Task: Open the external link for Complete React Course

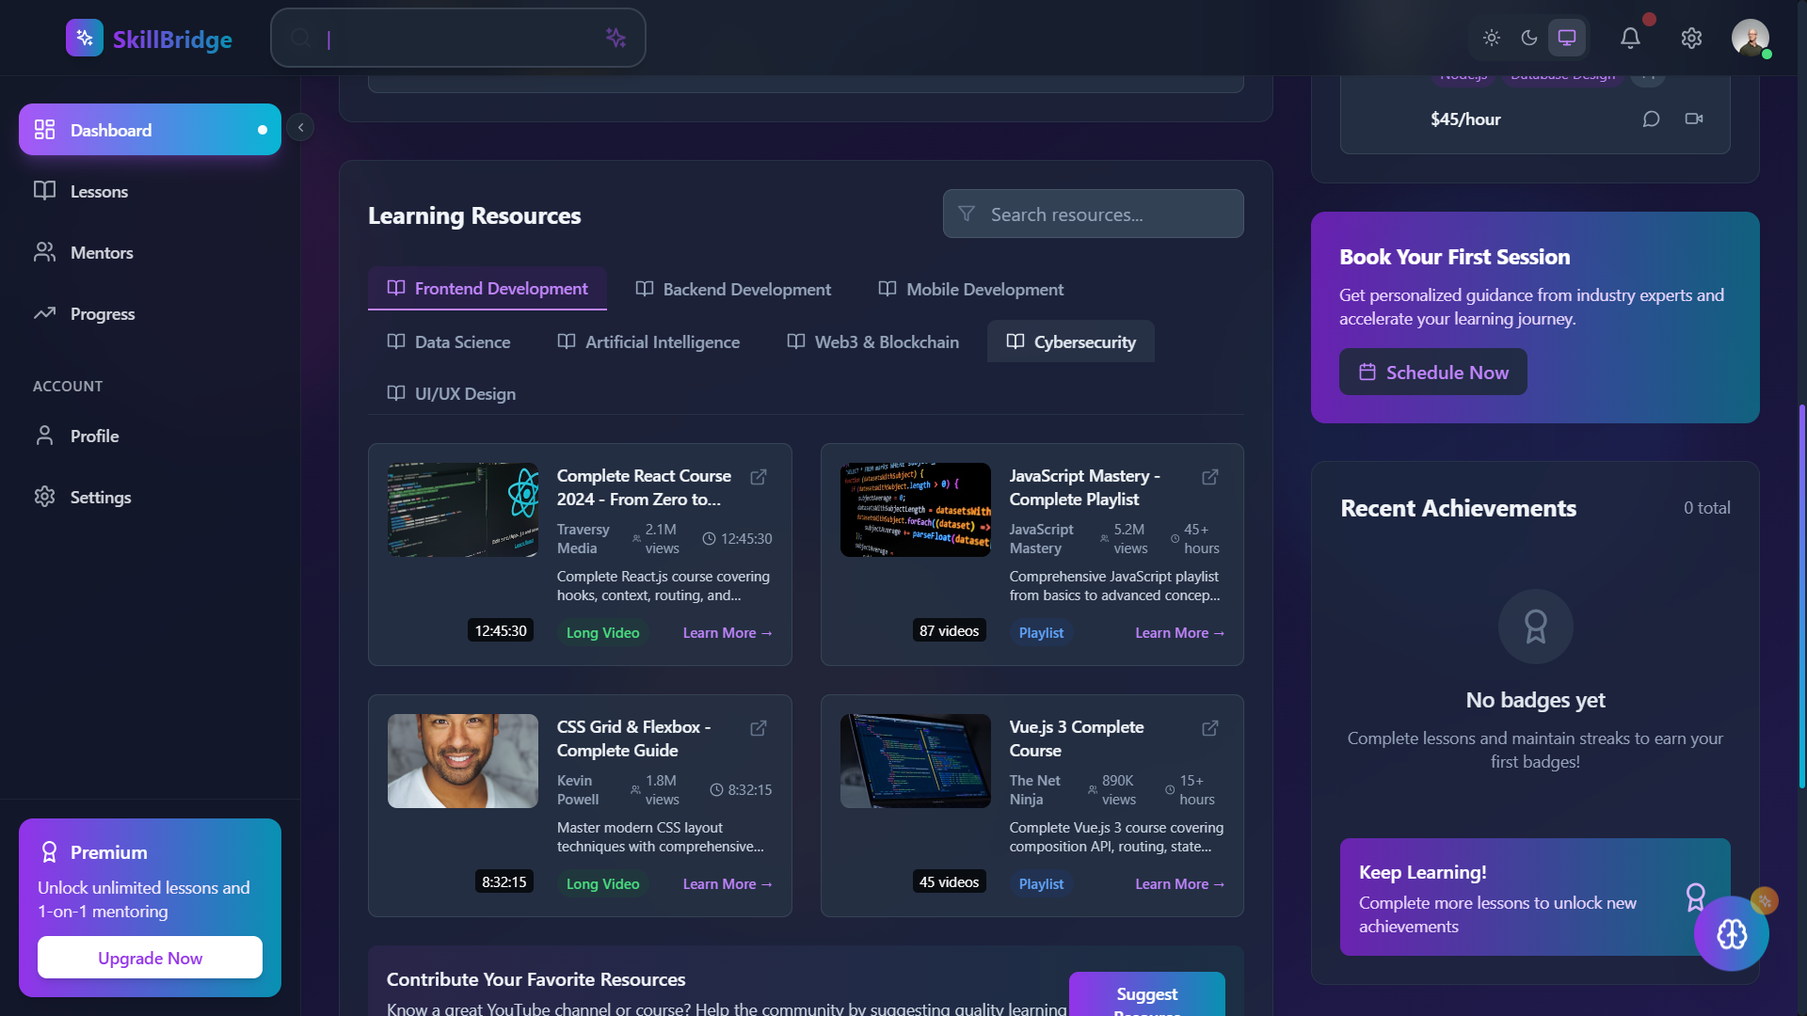Action: tap(758, 477)
